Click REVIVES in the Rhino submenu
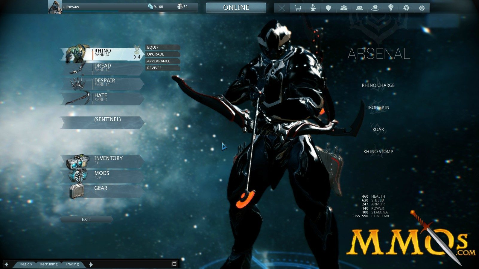479x269 pixels. coord(163,68)
